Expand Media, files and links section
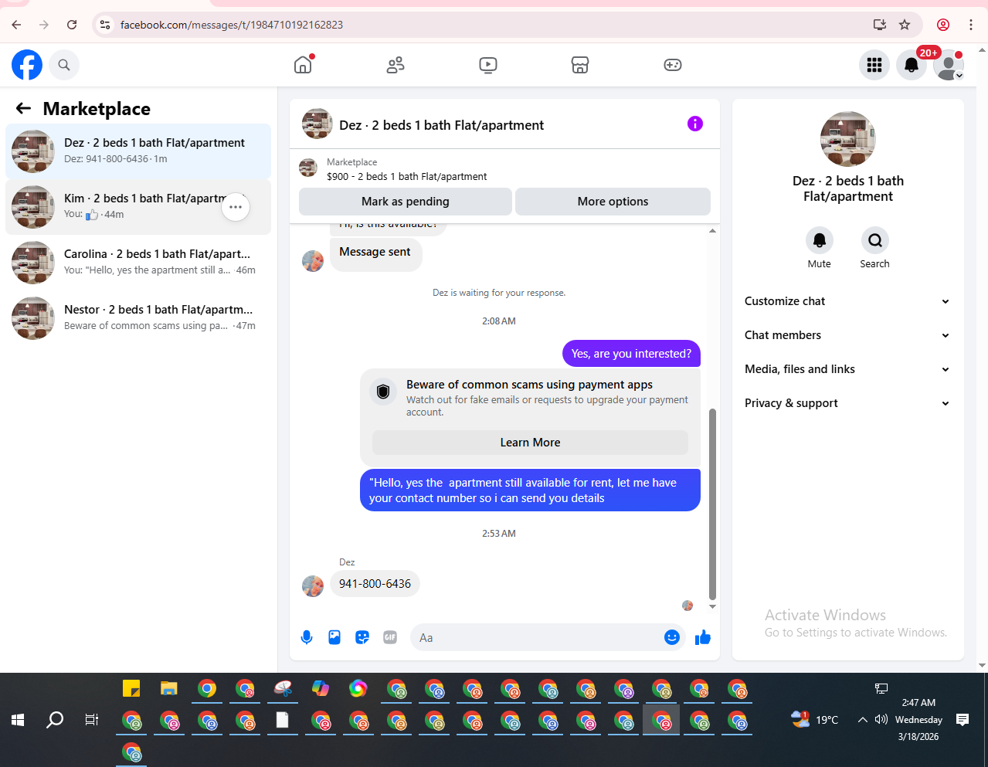 pyautogui.click(x=847, y=369)
